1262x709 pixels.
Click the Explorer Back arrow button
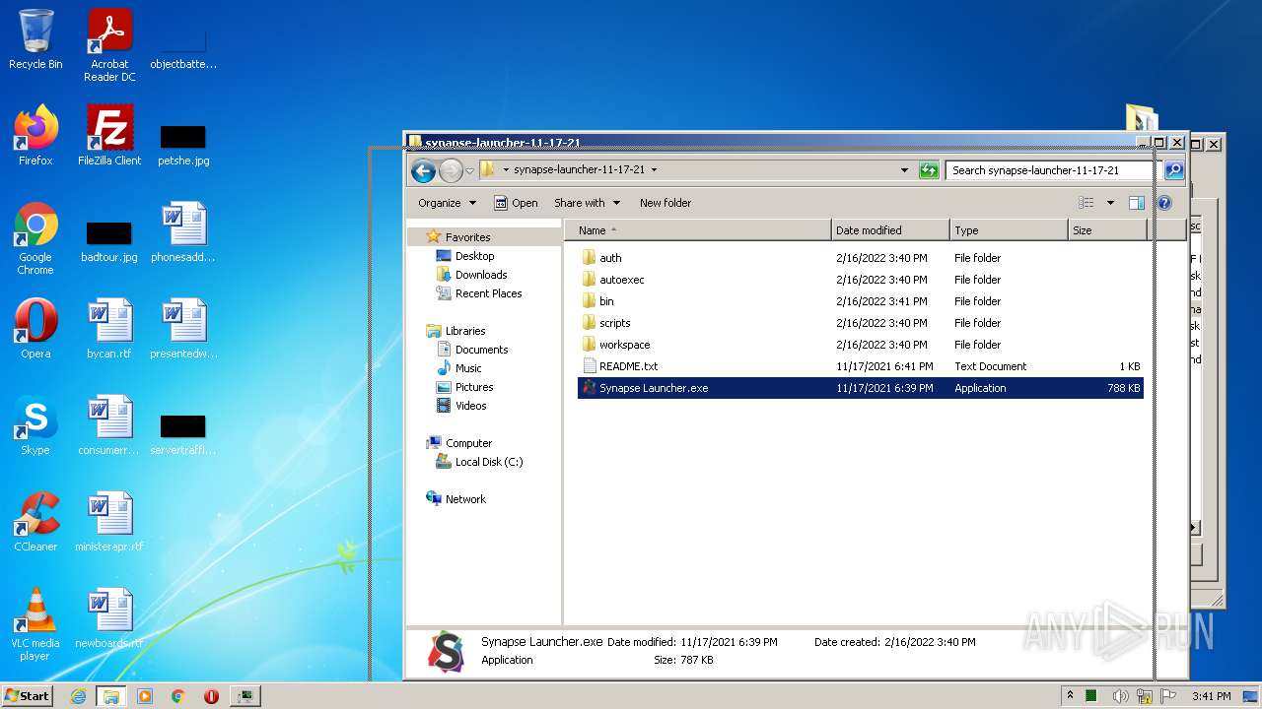[424, 170]
